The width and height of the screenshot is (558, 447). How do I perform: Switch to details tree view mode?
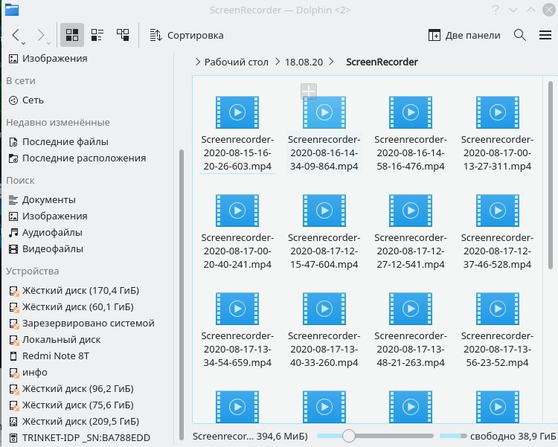(x=123, y=35)
